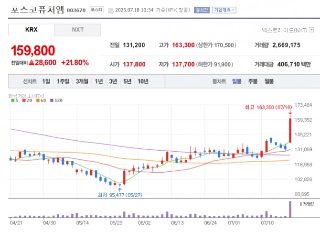The height and width of the screenshot is (233, 320).
Task: Click the tallest volume bar on 07/18
Action: coord(290,209)
